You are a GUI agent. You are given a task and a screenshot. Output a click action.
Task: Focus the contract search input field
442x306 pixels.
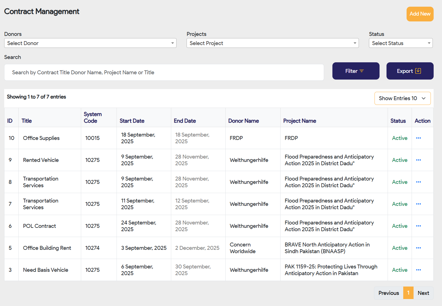tap(164, 73)
